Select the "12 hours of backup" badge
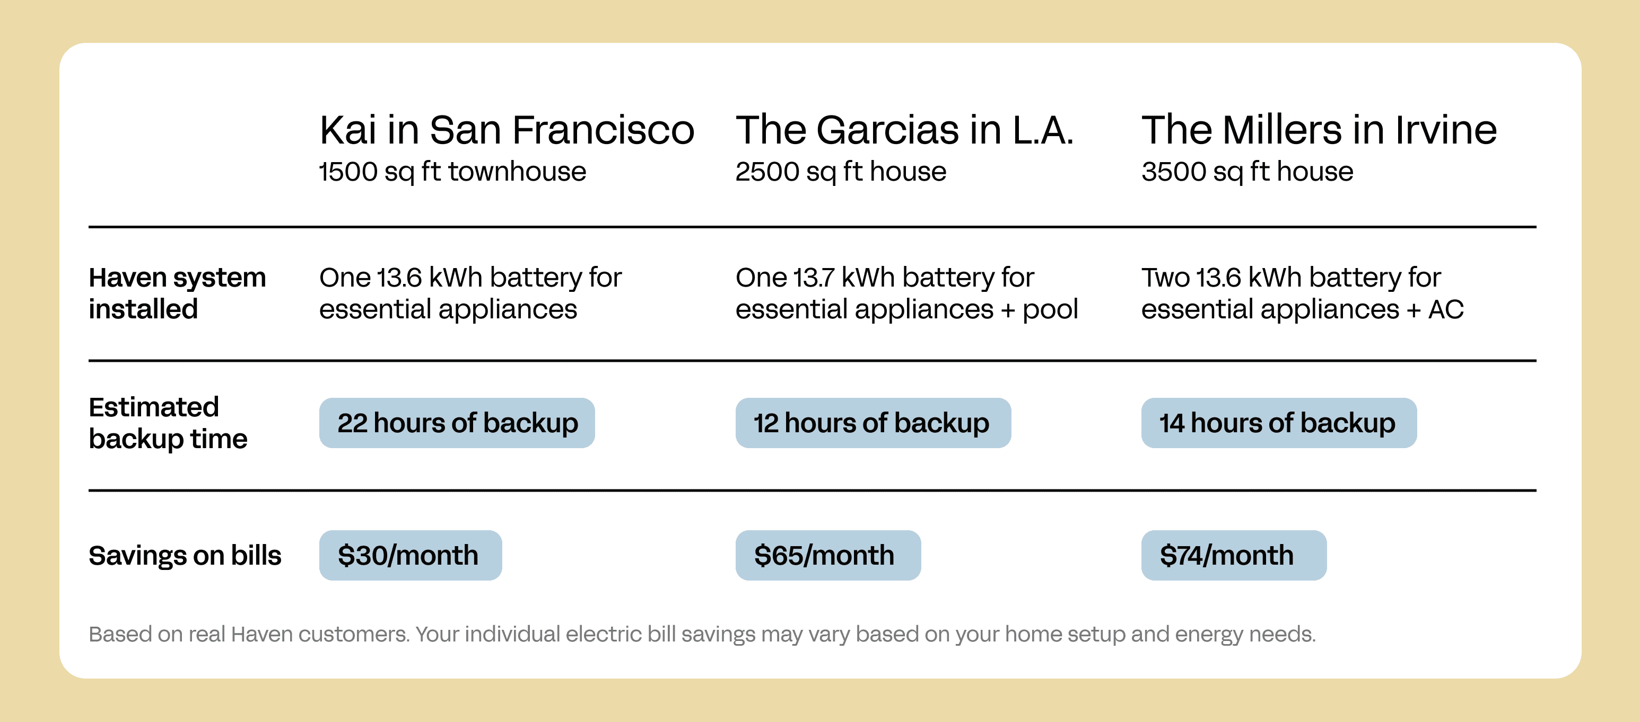This screenshot has height=722, width=1640. coord(873,423)
